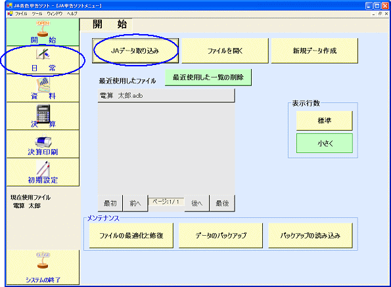The width and height of the screenshot is (391, 287).
Task: Open the ヘルプ menu
Action: pyautogui.click(x=72, y=14)
